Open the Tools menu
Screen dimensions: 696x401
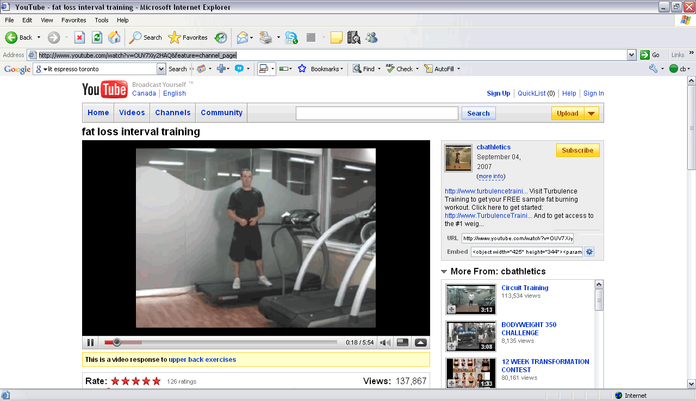(x=102, y=20)
